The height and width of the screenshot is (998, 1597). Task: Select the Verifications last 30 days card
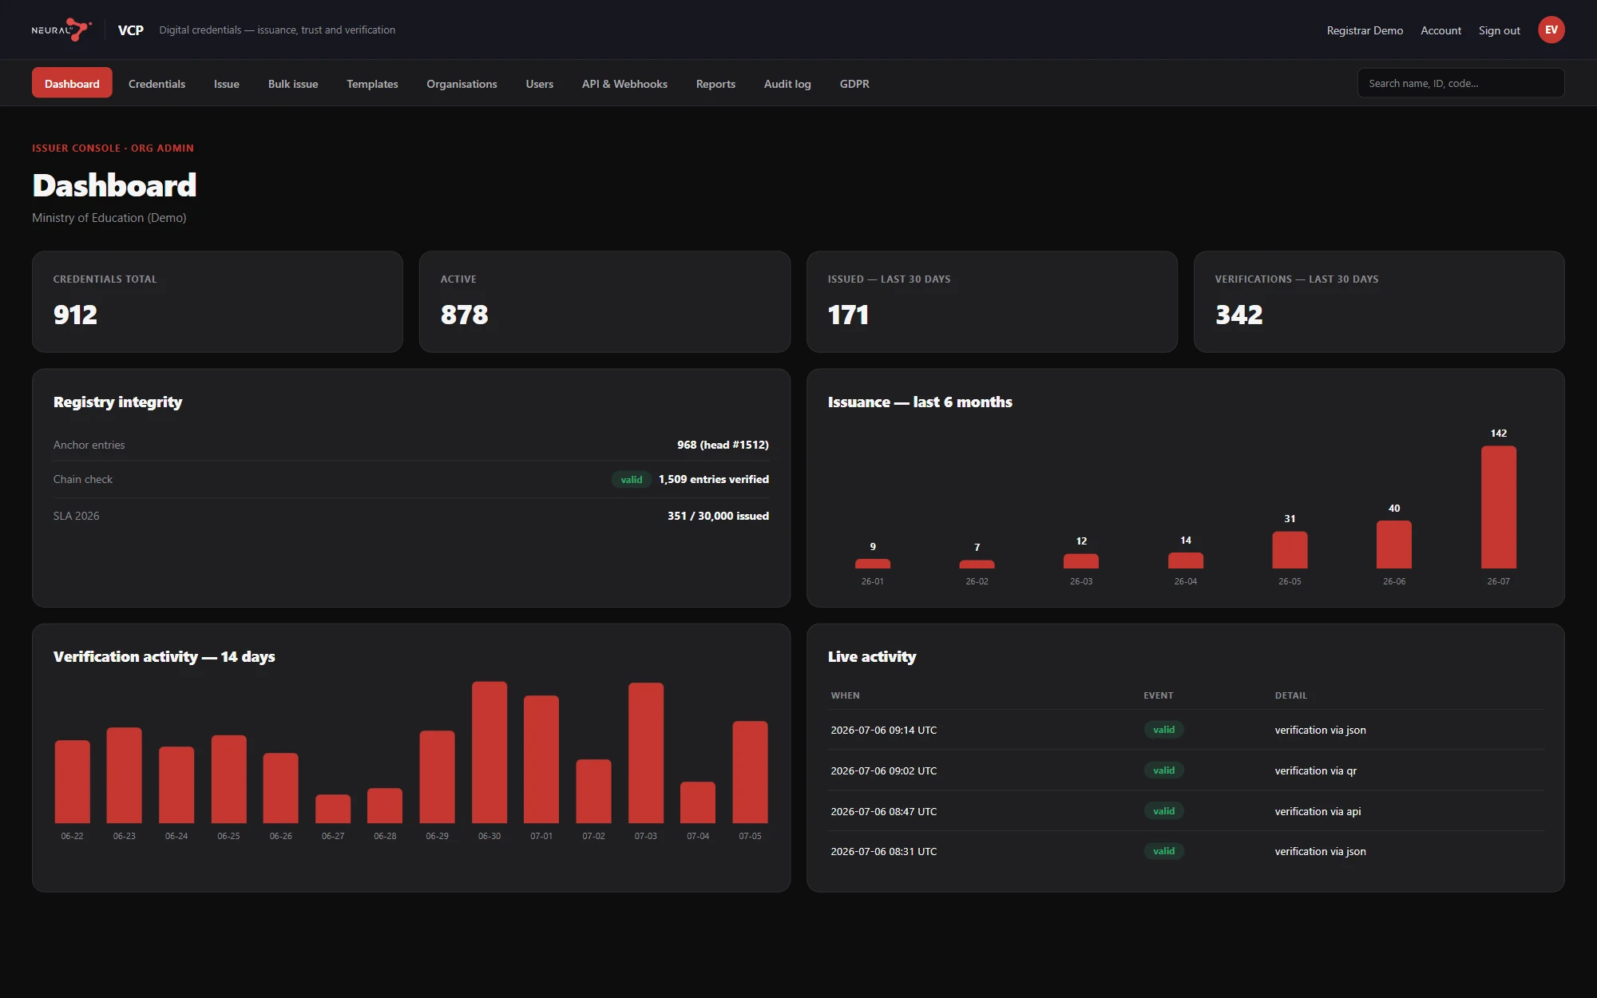click(x=1379, y=302)
